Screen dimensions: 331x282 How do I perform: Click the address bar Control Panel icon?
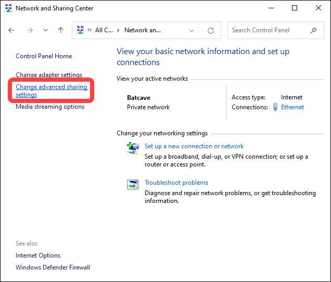(80, 30)
